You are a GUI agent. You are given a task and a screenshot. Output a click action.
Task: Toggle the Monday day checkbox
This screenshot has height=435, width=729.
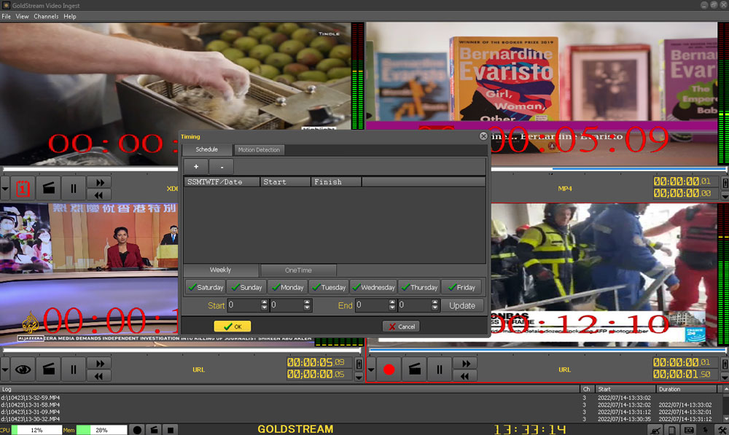click(287, 287)
